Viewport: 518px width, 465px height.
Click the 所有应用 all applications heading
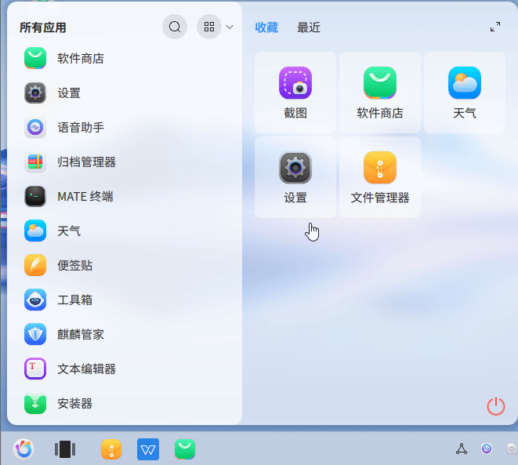click(x=43, y=27)
